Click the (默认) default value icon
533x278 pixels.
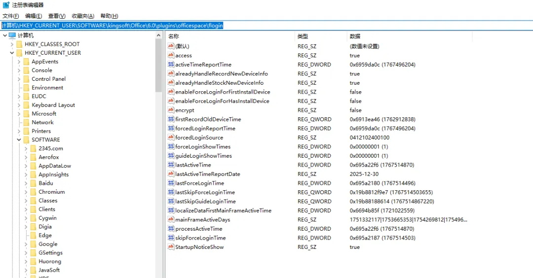(171, 46)
